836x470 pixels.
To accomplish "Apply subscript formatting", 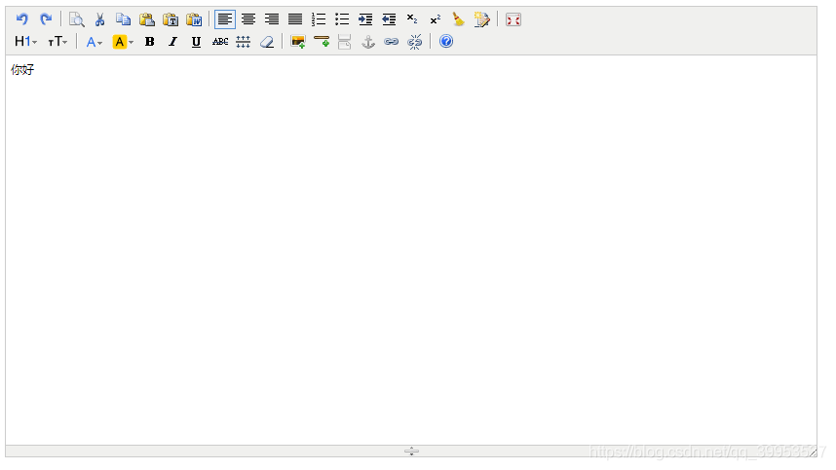I will click(x=412, y=19).
